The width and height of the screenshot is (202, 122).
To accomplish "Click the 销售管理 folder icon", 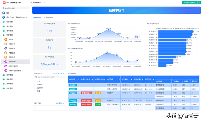I will (x=3, y=35).
